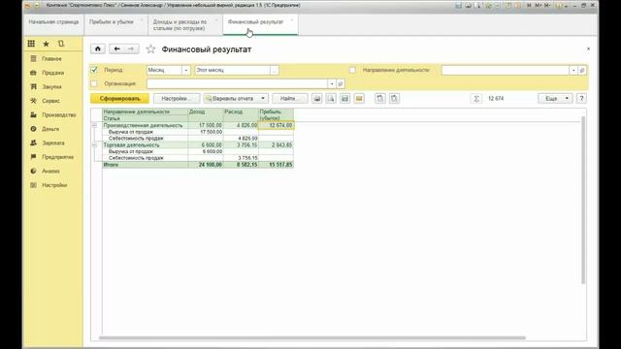
Task: Enable the Направление деятельности checkbox
Action: click(x=352, y=70)
